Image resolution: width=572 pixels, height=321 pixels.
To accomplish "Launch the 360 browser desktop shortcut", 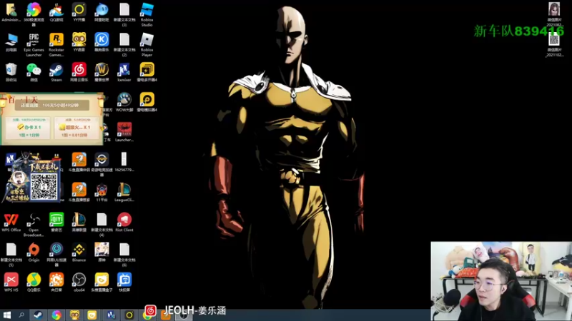I will pos(34,14).
